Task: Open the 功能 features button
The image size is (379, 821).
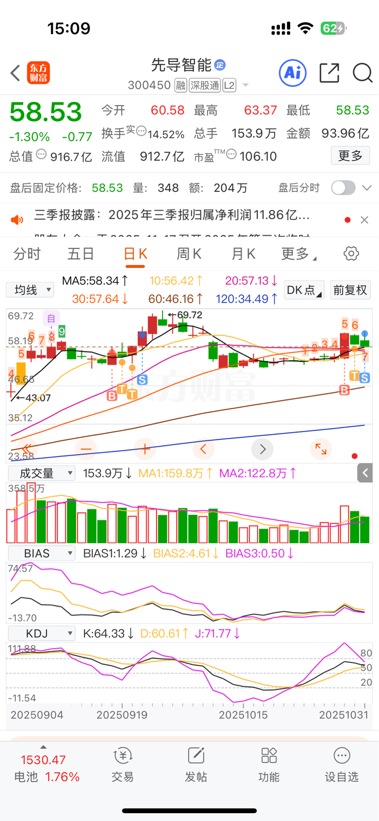Action: (x=269, y=765)
